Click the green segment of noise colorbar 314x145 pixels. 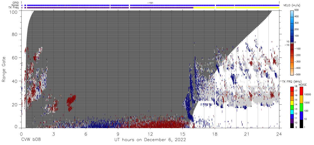[301, 107]
